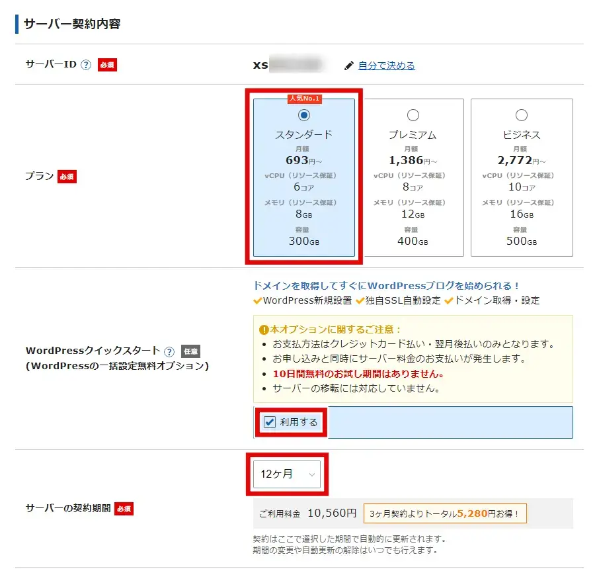Select the スタンダード plan radio button

click(x=304, y=114)
